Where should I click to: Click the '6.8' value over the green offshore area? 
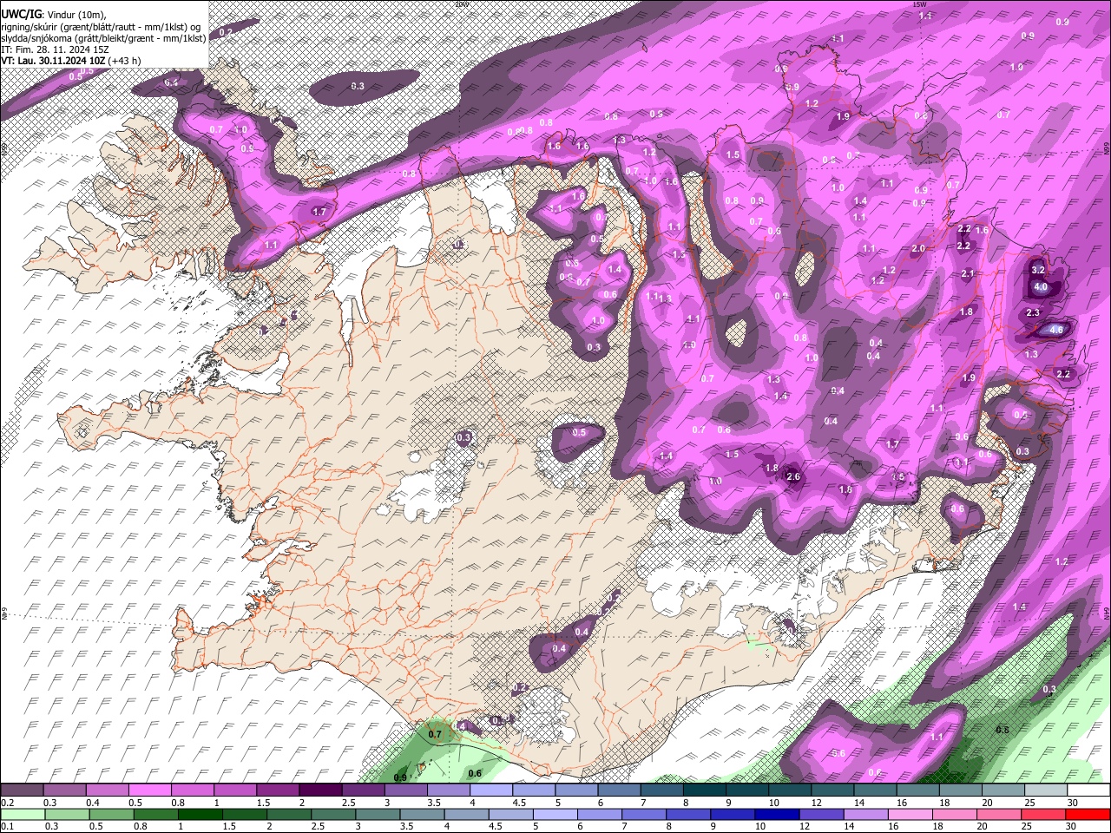[x=1003, y=730]
